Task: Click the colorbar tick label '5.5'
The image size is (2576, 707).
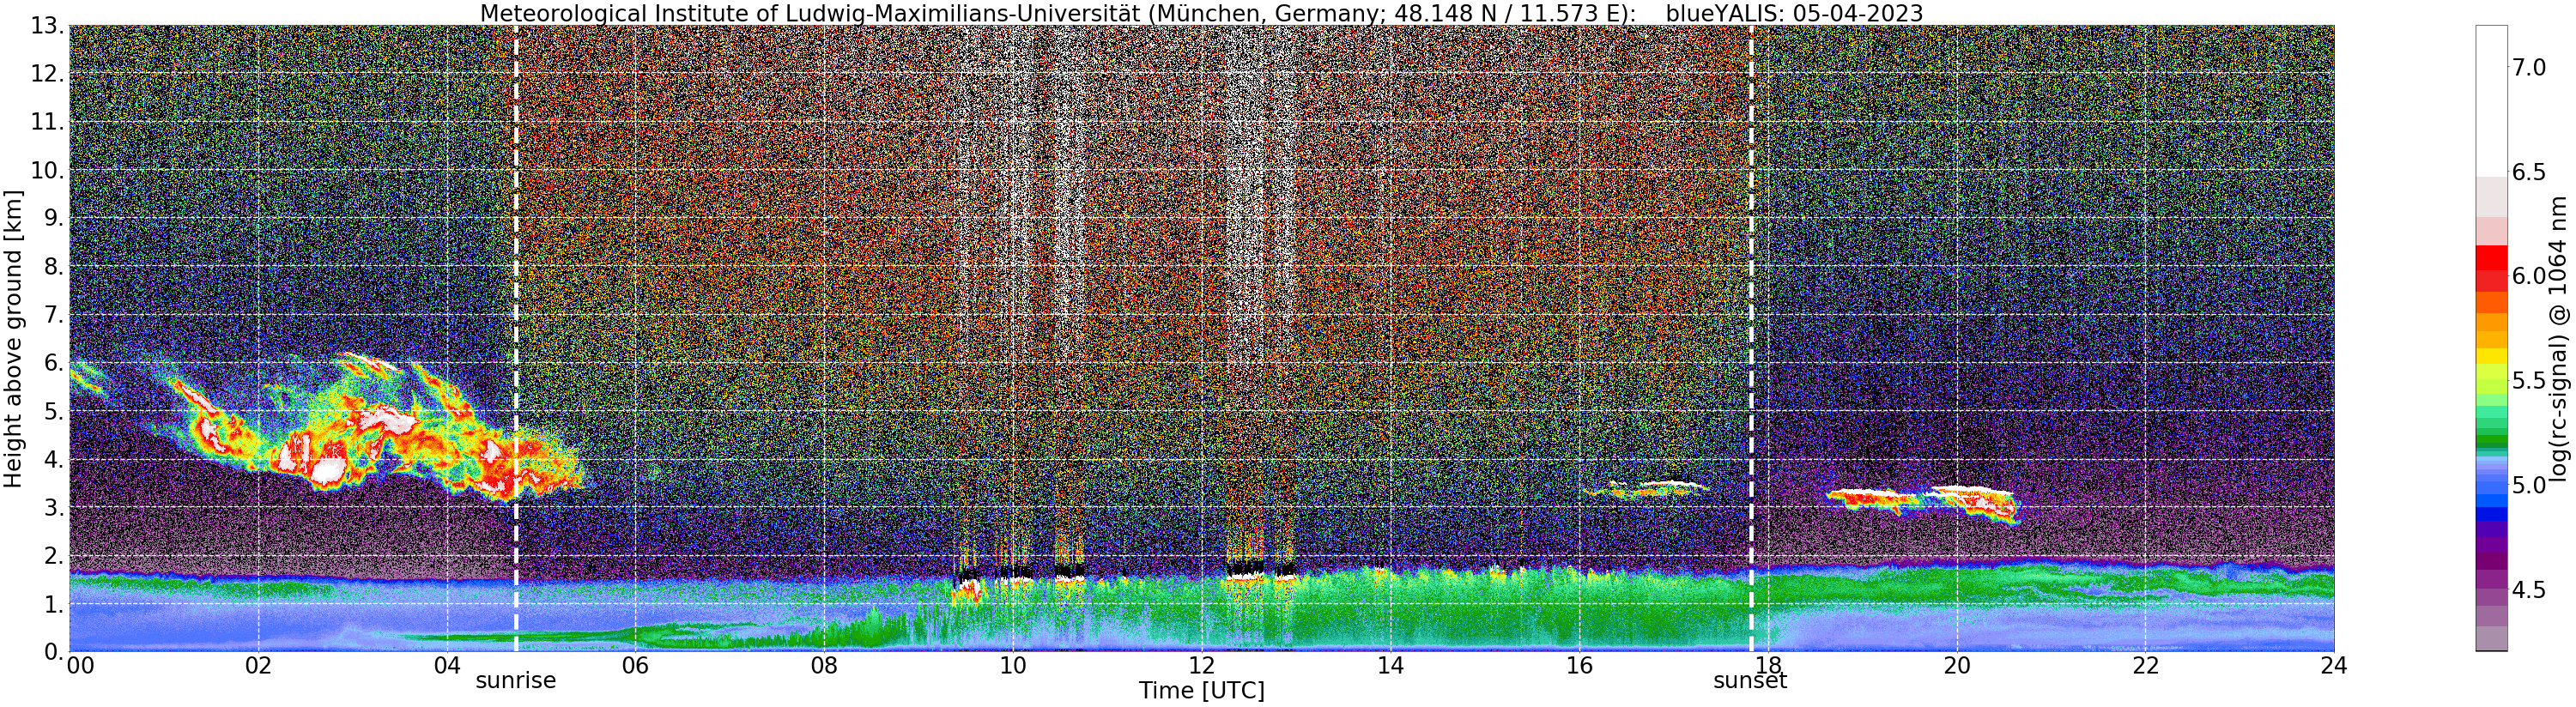Action: 2528,380
